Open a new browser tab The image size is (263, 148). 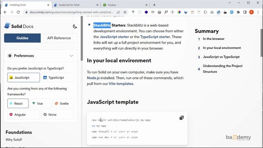155,5
